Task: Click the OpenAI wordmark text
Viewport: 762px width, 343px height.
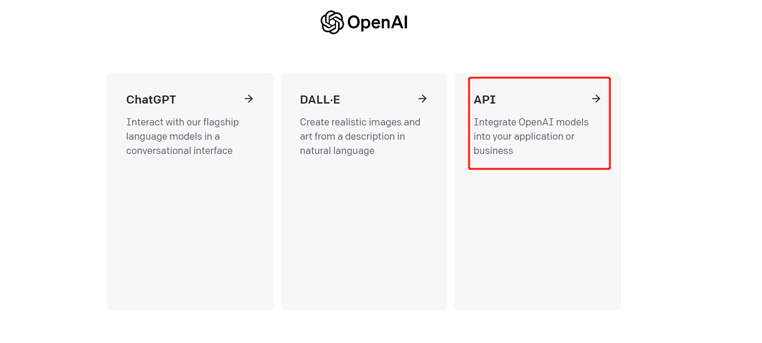Action: [377, 22]
